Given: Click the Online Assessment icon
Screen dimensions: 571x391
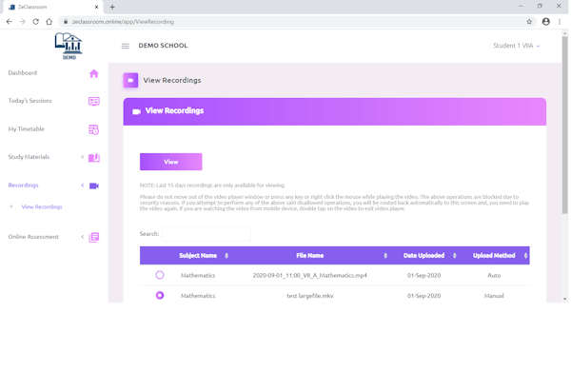Looking at the screenshot, I should point(93,237).
